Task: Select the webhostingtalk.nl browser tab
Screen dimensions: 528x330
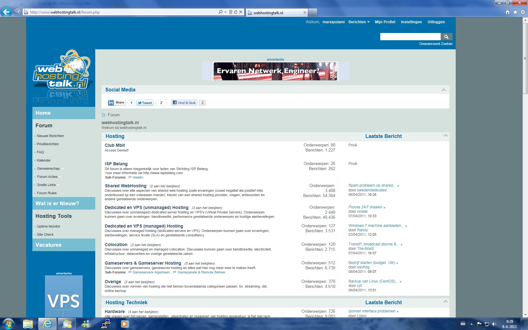Action: click(277, 13)
